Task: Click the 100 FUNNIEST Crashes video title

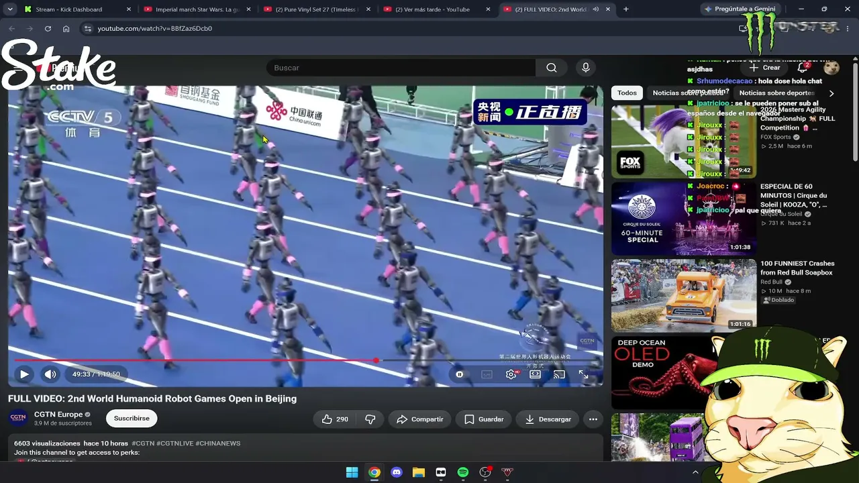Action: [x=797, y=268]
